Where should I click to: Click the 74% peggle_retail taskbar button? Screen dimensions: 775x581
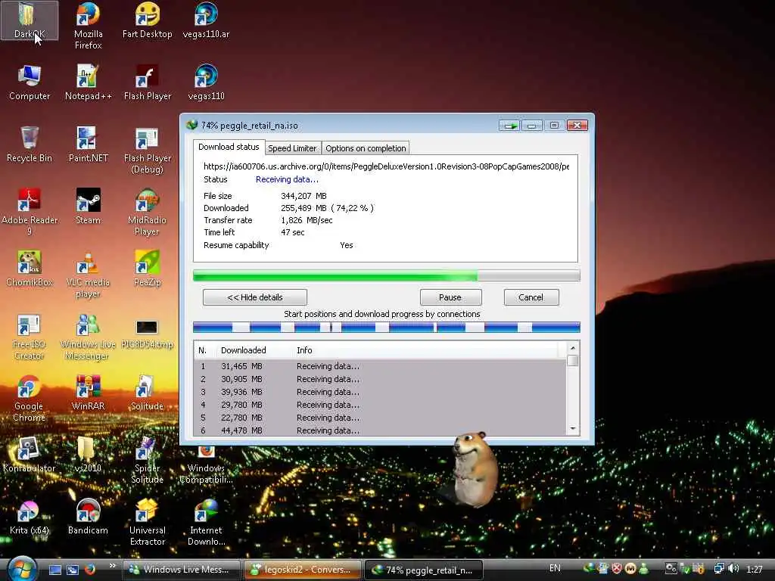[x=424, y=570]
